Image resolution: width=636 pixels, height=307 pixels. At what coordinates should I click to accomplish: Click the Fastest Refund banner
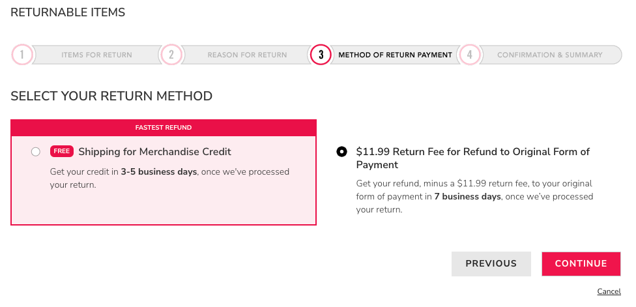click(164, 128)
